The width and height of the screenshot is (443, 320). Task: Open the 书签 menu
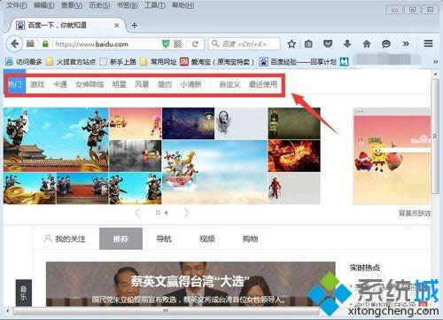[128, 5]
